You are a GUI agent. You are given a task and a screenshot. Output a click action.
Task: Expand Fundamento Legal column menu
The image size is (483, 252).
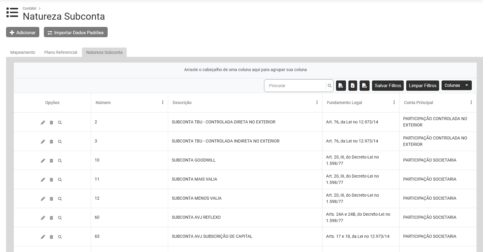click(394, 103)
